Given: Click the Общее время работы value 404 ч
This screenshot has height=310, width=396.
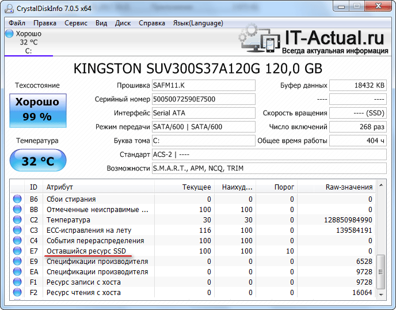Looking at the screenshot, I should [358, 141].
